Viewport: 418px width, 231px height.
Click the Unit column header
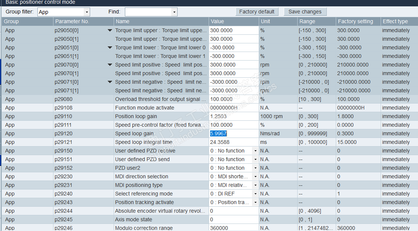pyautogui.click(x=278, y=21)
